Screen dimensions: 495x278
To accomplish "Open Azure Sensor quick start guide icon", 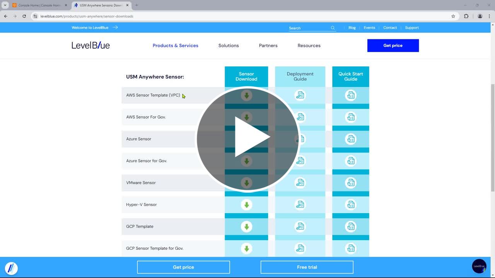I will (350, 139).
